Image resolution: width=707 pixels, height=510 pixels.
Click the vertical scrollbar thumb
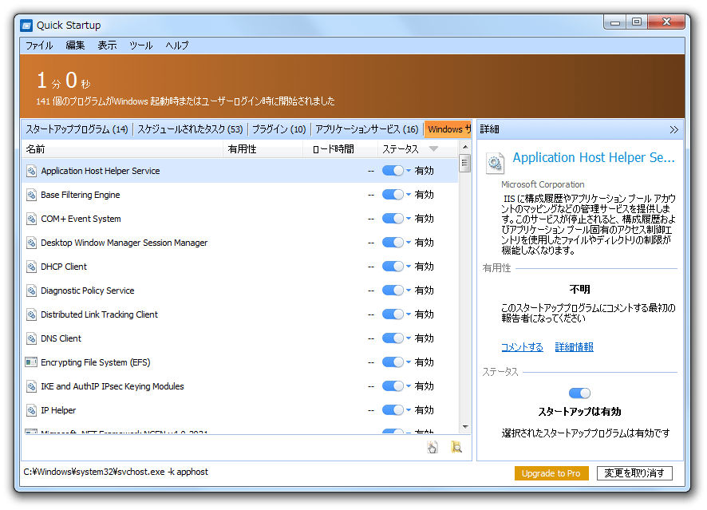click(x=465, y=164)
